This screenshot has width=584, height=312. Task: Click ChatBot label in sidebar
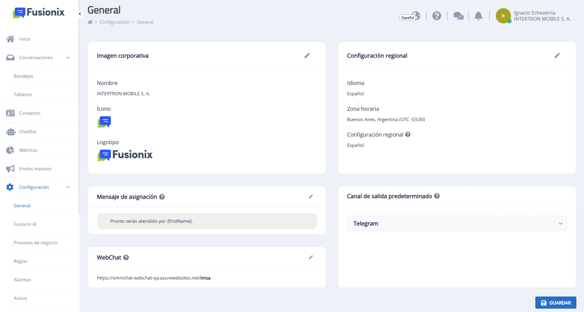(27, 131)
